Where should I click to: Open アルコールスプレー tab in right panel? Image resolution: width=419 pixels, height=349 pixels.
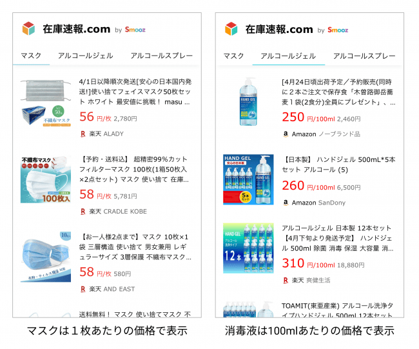[x=364, y=56]
